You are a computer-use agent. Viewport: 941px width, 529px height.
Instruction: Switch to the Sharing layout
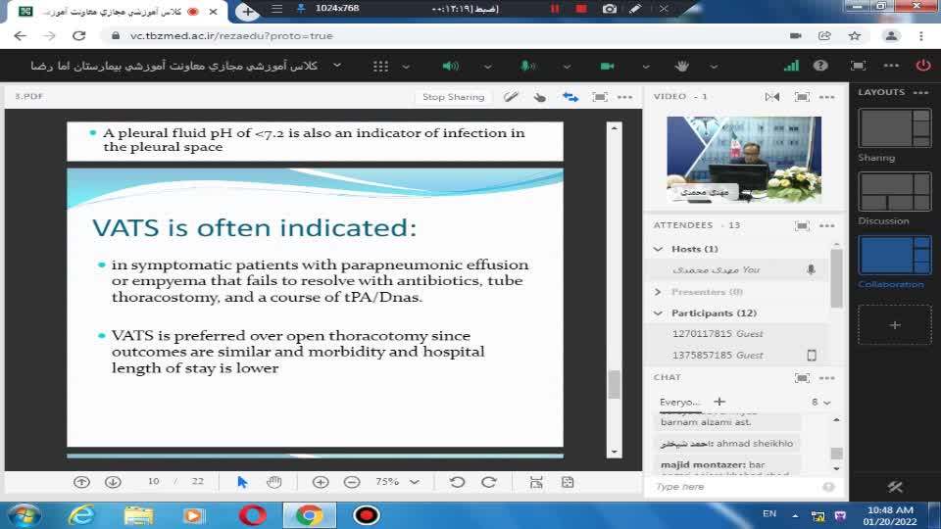click(x=894, y=128)
